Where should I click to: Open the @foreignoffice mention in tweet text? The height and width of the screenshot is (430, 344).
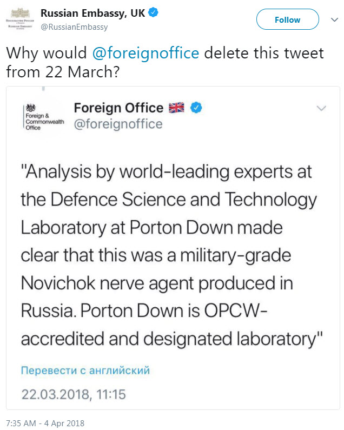145,52
